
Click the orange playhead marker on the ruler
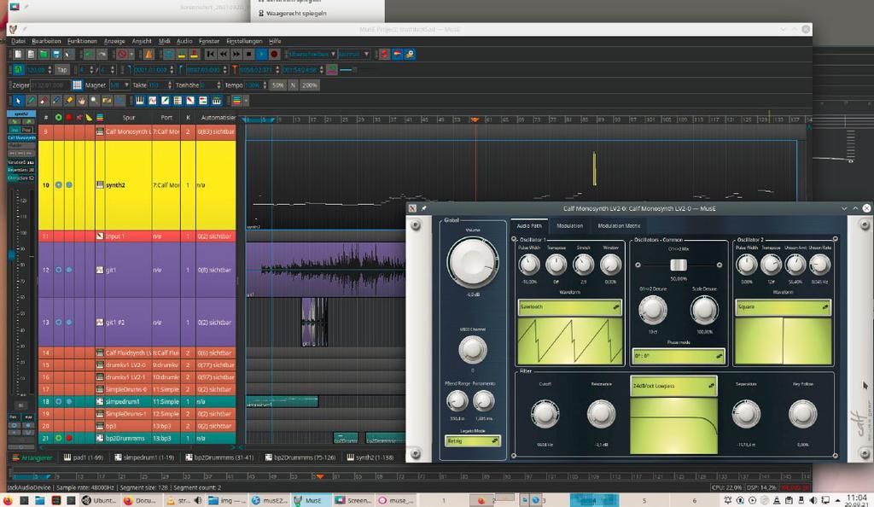pyautogui.click(x=475, y=119)
